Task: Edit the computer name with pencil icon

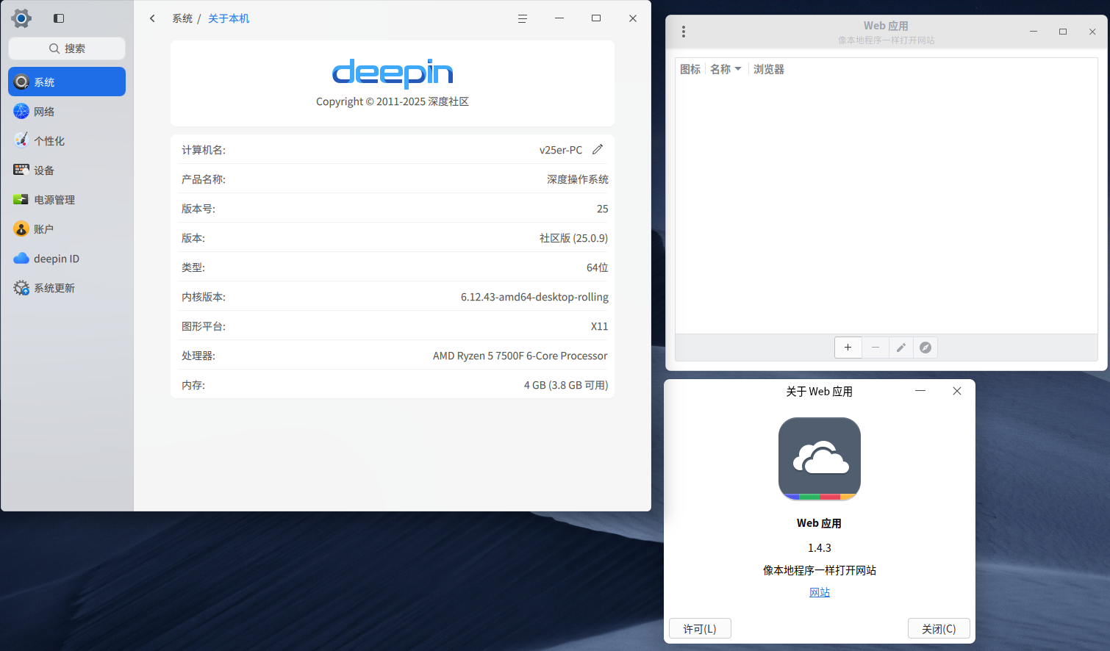Action: point(598,149)
